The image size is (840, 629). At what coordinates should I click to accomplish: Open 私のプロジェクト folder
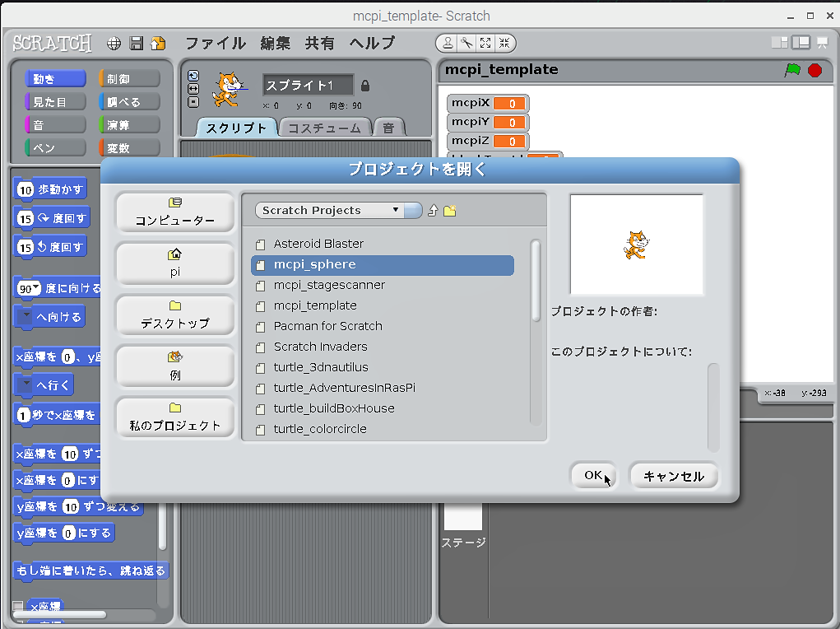[x=175, y=417]
